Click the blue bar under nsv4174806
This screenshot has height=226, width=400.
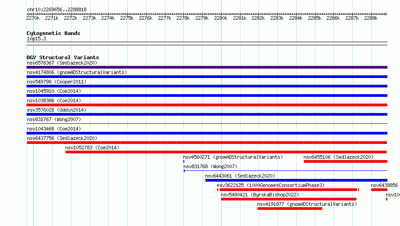[207, 77]
